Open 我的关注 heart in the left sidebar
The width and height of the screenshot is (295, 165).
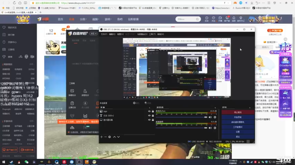pos(4,27)
